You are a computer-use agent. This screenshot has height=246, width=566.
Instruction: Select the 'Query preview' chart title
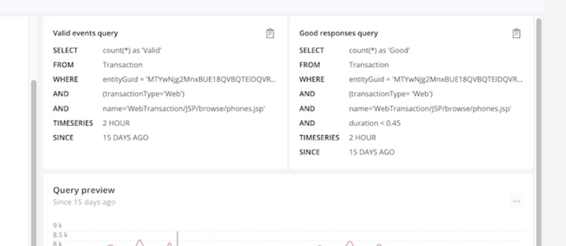(x=83, y=190)
